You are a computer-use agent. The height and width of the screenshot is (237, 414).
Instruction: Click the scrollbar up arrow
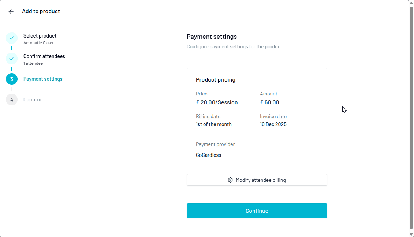click(x=411, y=3)
